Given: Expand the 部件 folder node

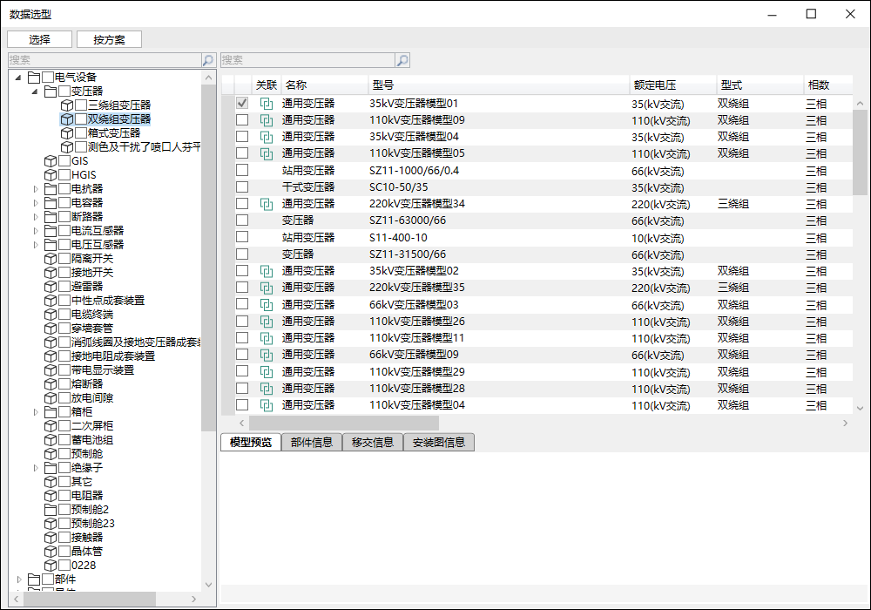Looking at the screenshot, I should (19, 579).
